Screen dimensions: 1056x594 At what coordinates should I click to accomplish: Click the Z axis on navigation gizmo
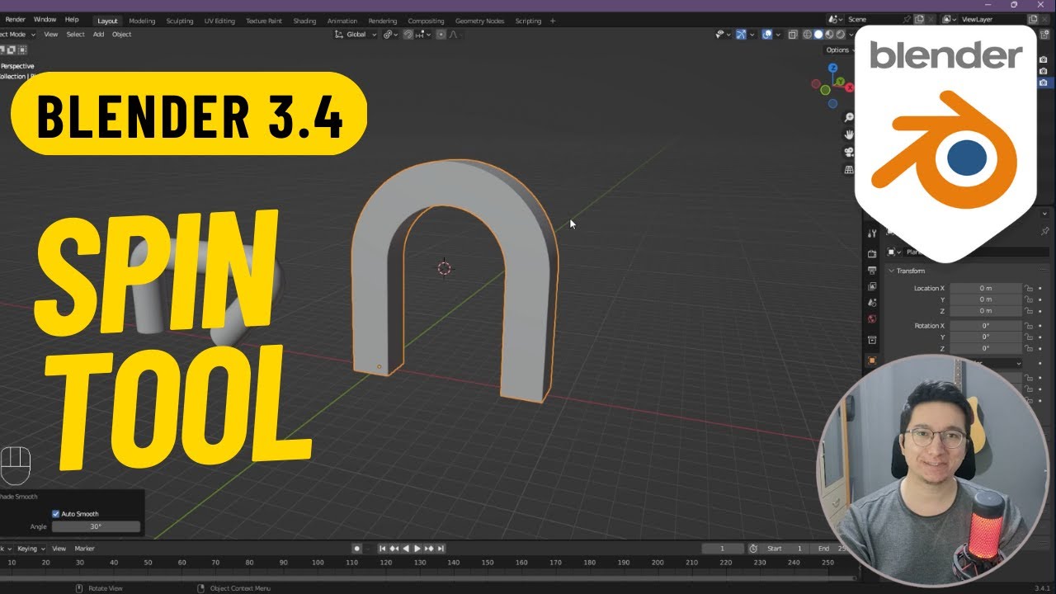[833, 68]
